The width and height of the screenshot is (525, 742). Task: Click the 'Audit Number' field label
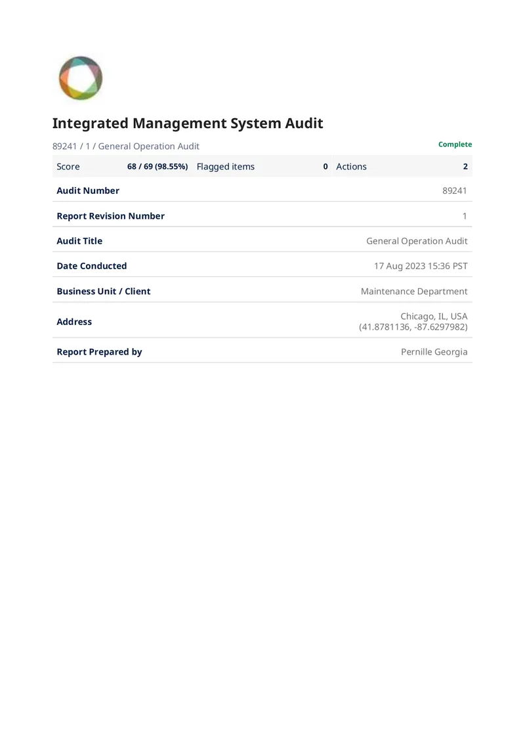88,190
